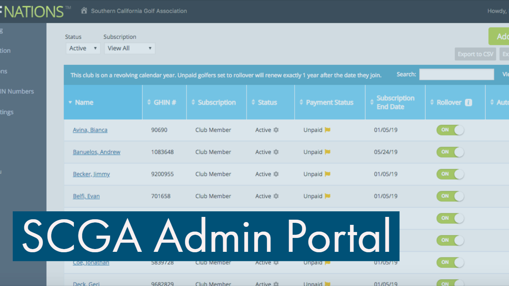Click GHIN number 701658
Viewport: 509px width, 286px height.
pos(161,196)
